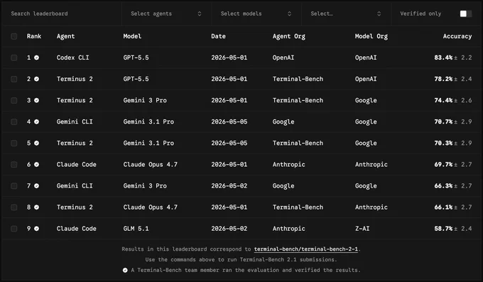Viewport: 483px width, 282px height.
Task: Click the 70.7% accuracy value
Action: point(443,121)
